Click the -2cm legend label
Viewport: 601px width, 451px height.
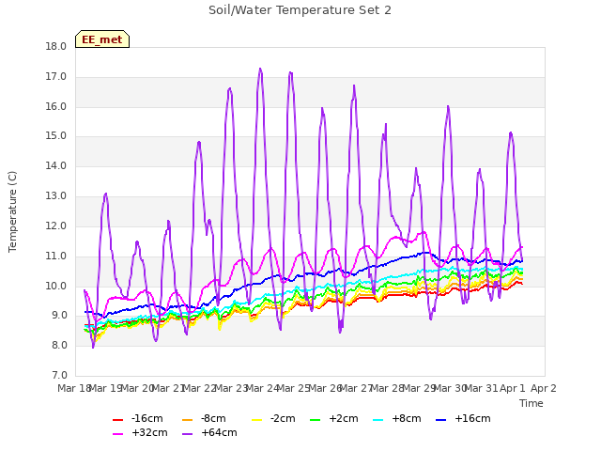pos(283,418)
